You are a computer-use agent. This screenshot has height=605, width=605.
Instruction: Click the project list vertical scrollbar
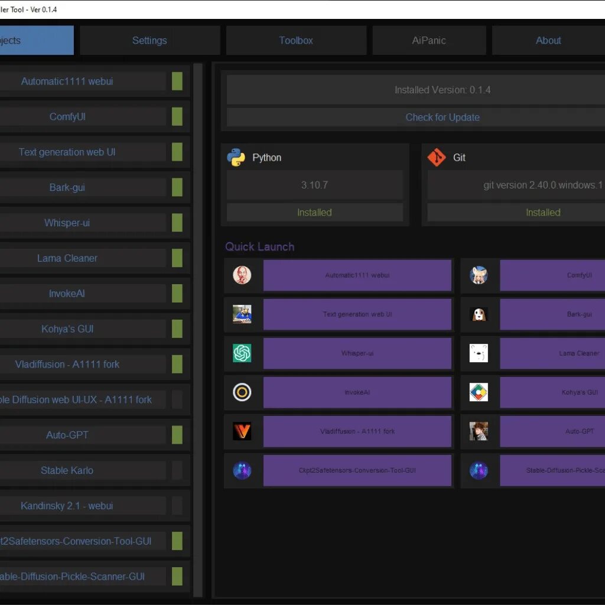coord(197,330)
